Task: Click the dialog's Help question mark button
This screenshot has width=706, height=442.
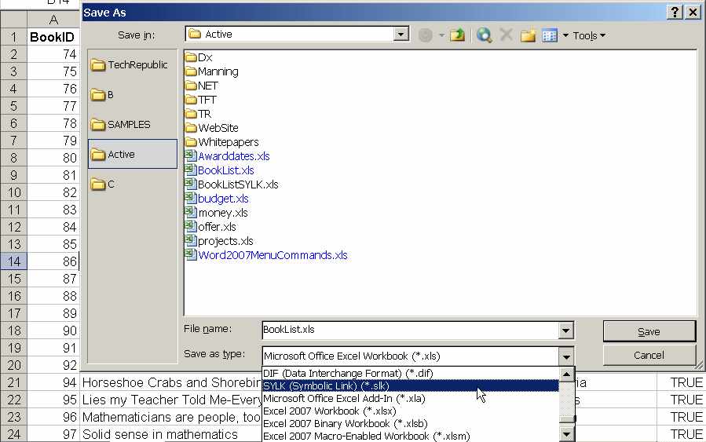Action: coord(675,12)
